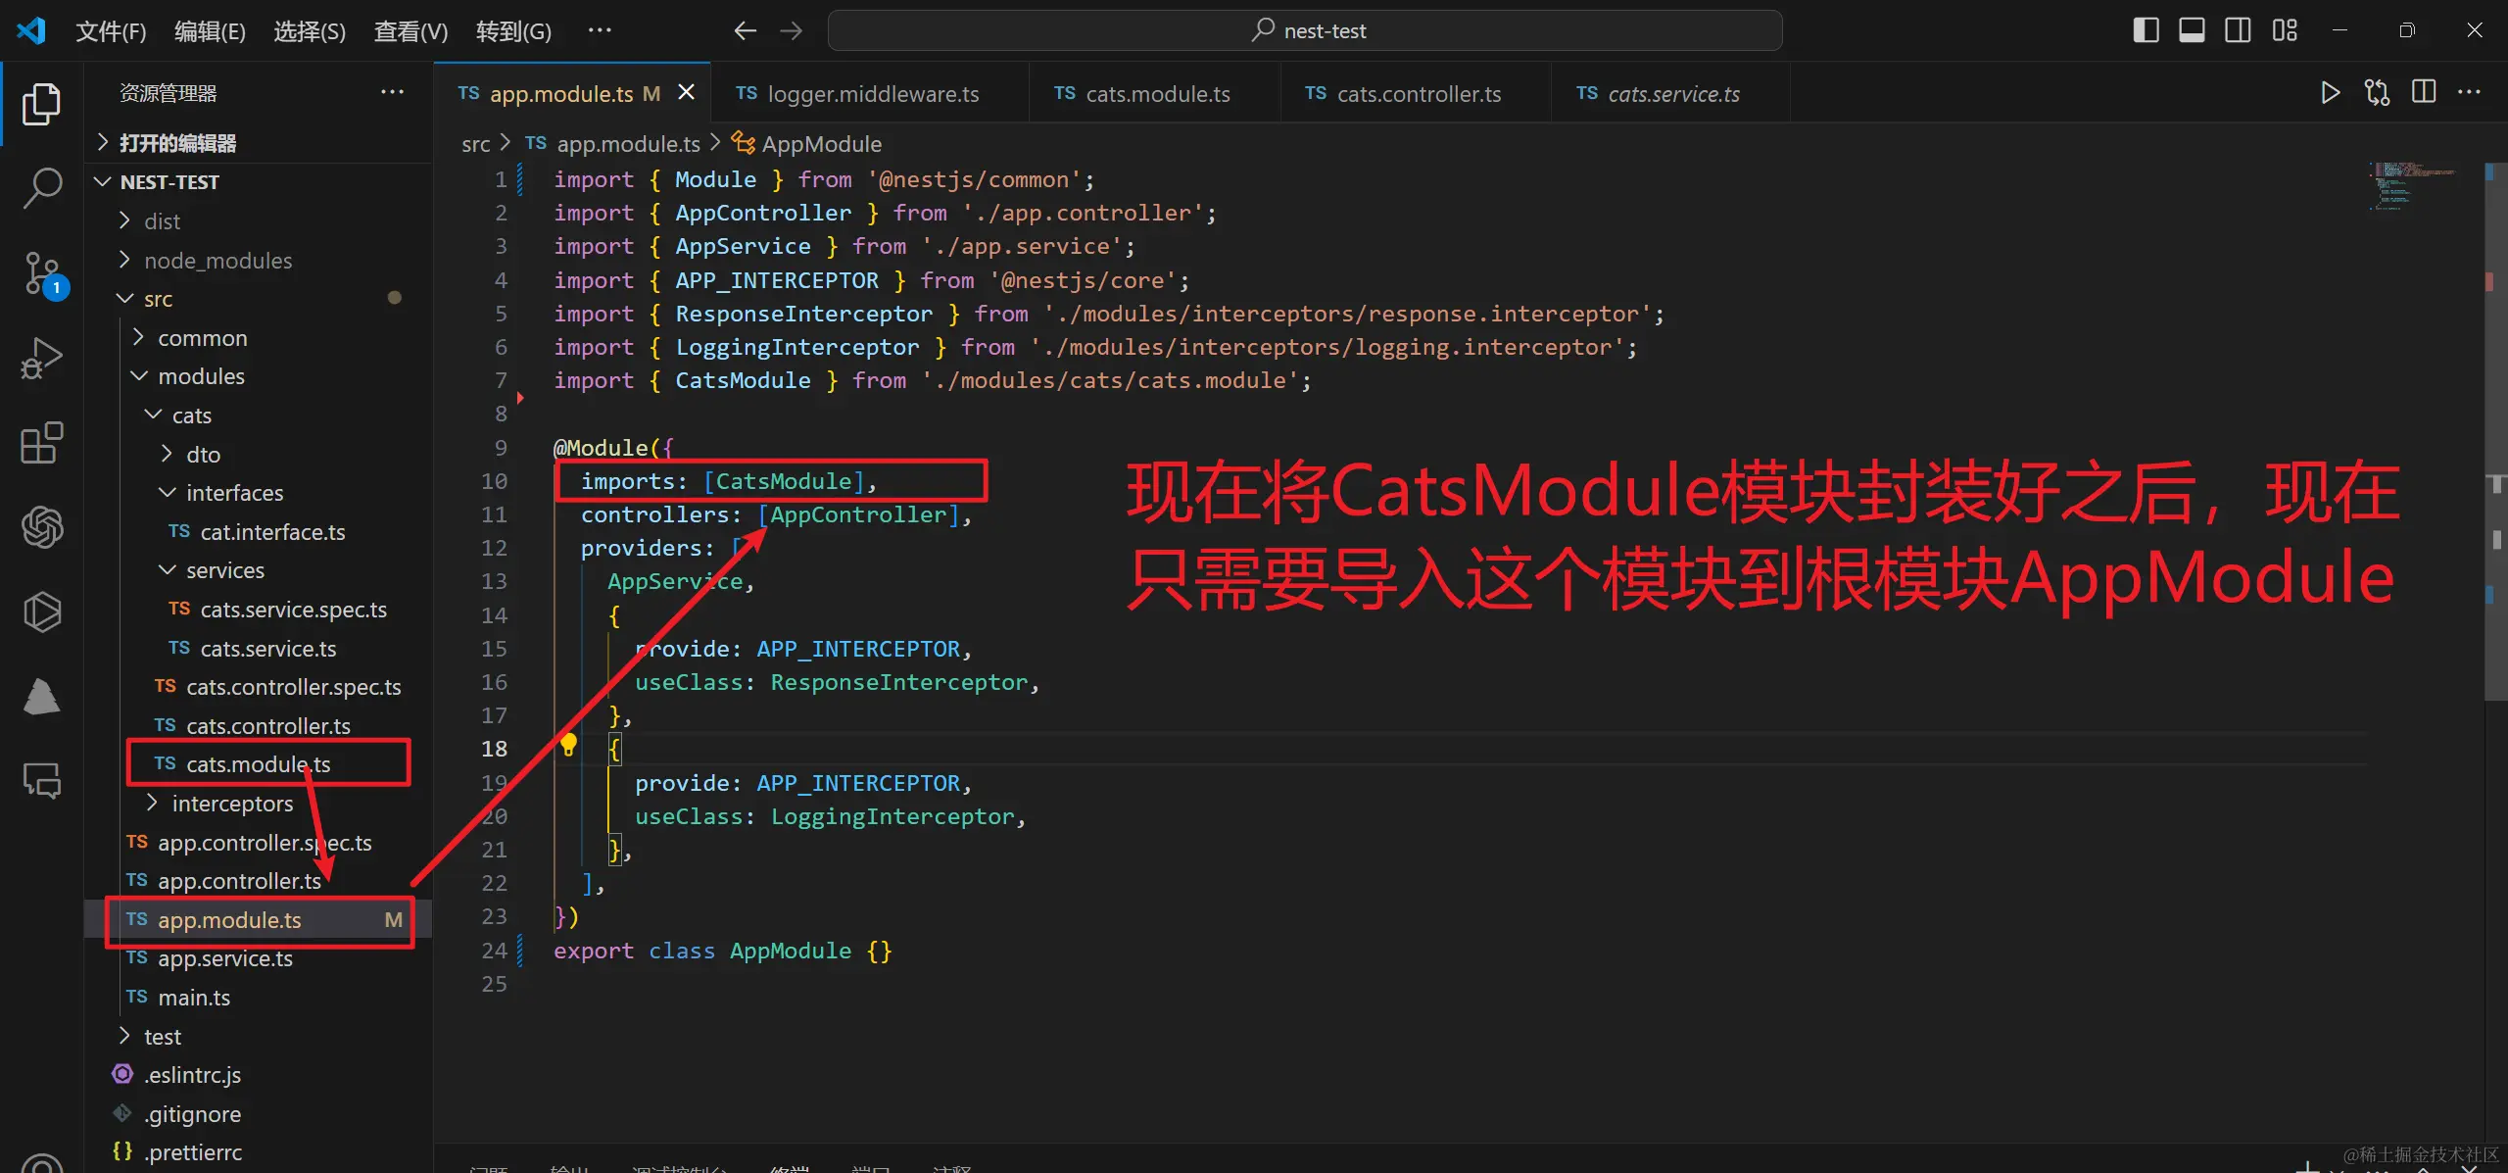Open Explorer panel More Actions ellipsis
This screenshot has width=2508, height=1173.
pyautogui.click(x=392, y=92)
